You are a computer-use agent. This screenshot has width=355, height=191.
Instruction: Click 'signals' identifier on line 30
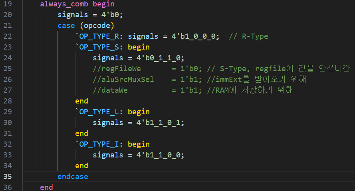coord(108,123)
